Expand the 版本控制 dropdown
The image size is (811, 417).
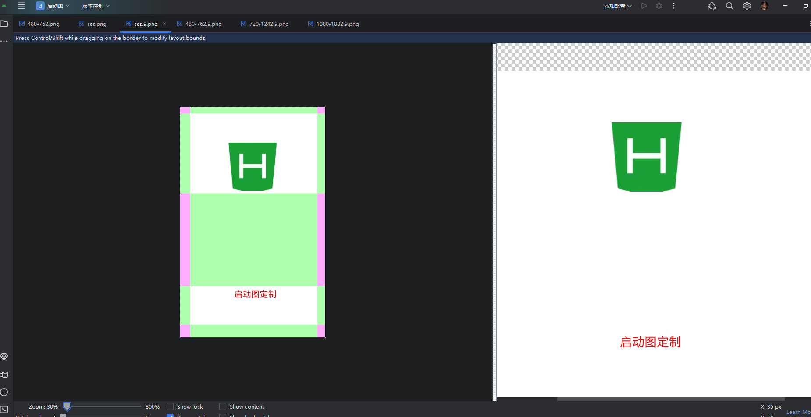96,6
